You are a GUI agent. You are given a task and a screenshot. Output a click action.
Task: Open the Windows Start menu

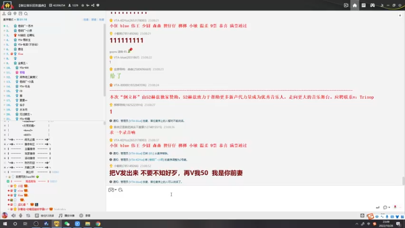[5, 224]
